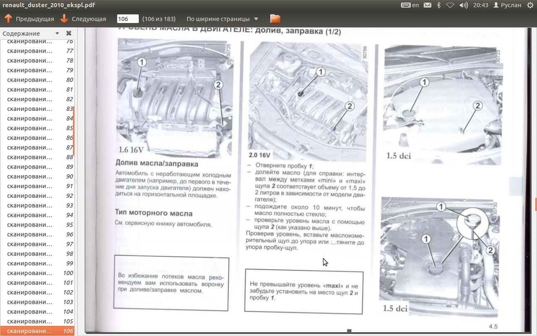
Task: Open the network Wi-Fi indicator
Action: coord(450,5)
